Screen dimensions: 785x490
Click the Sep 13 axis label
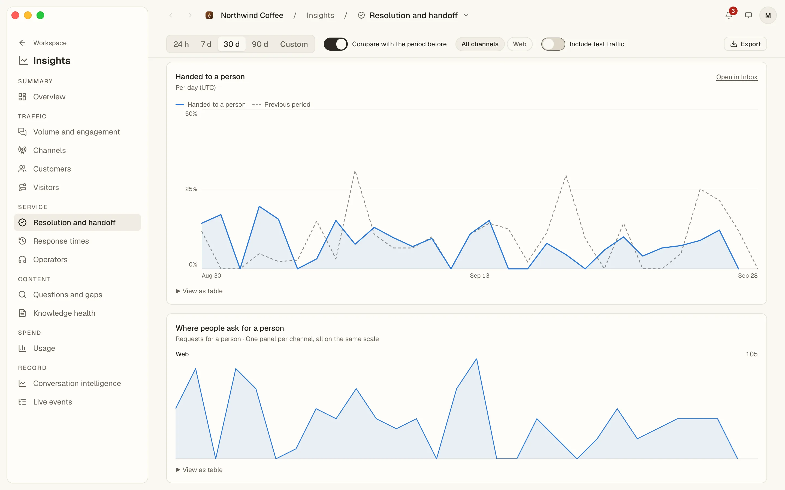(479, 275)
